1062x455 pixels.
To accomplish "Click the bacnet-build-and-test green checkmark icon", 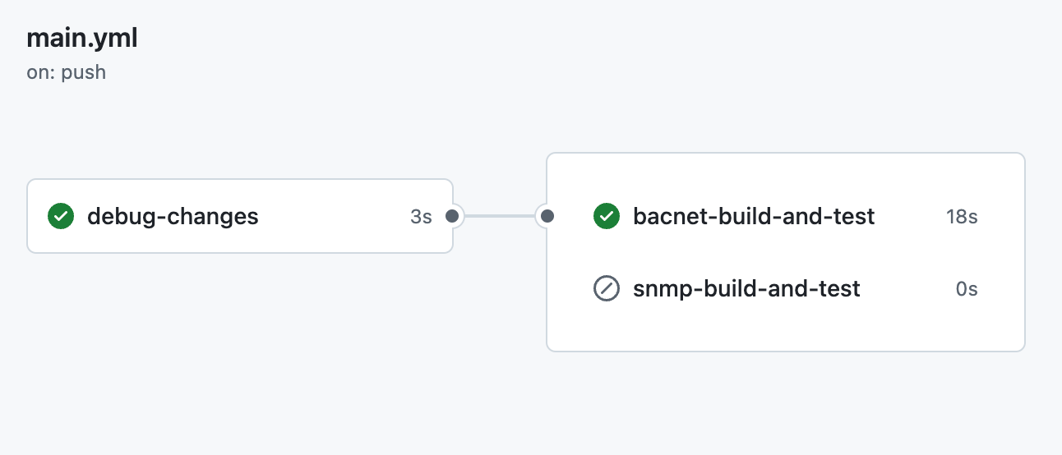I will tap(606, 216).
